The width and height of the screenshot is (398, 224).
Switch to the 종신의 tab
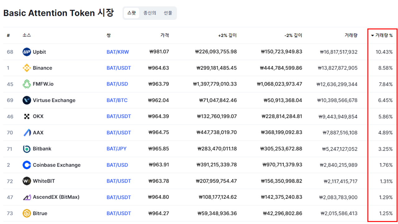tap(150, 13)
